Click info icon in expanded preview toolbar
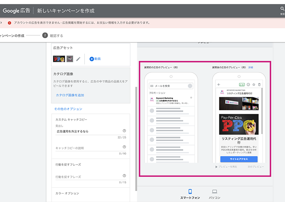The width and height of the screenshot is (285, 202). (248, 85)
